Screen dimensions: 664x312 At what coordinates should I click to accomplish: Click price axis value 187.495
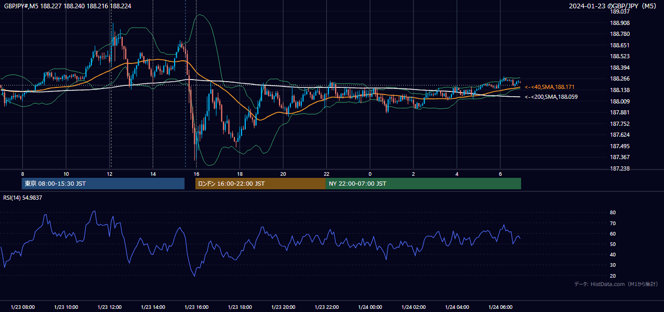coord(620,146)
